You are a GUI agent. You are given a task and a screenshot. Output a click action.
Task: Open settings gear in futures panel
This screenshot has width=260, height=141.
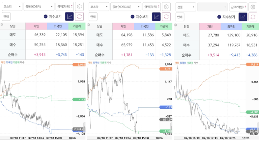coord(253,7)
